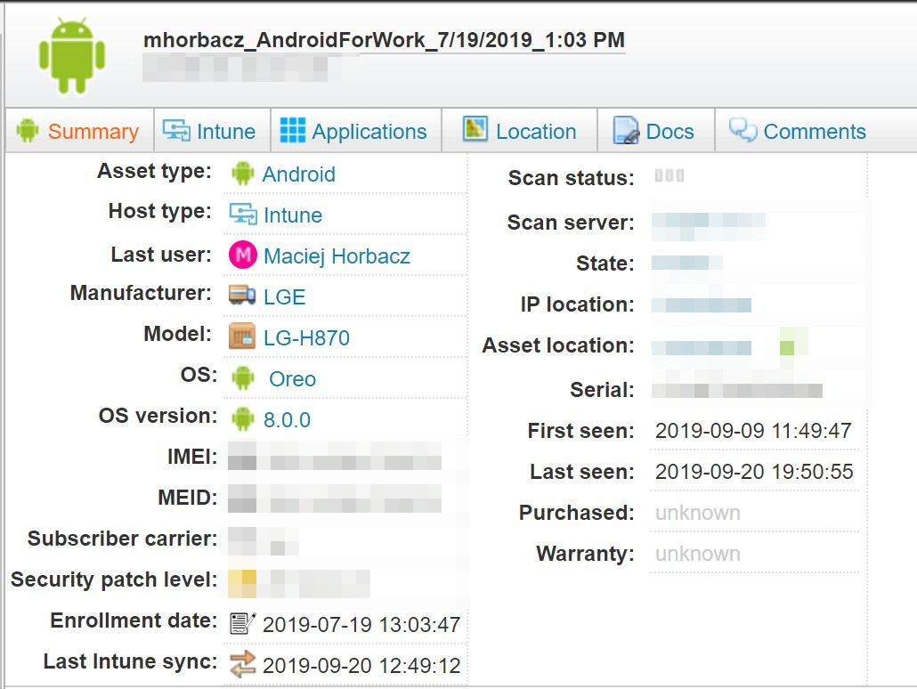The height and width of the screenshot is (689, 917).
Task: Click the notepad icon beside Enrollment date
Action: pyautogui.click(x=243, y=623)
